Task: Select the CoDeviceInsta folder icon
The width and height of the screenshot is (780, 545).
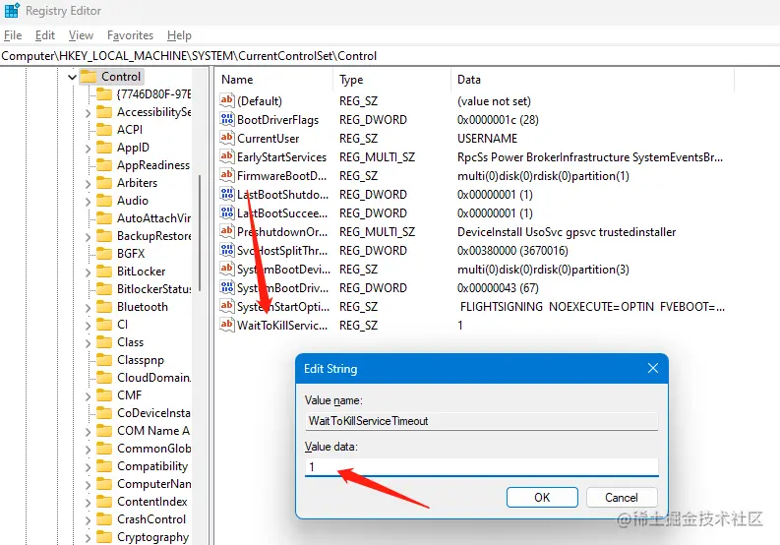Action: (x=104, y=412)
